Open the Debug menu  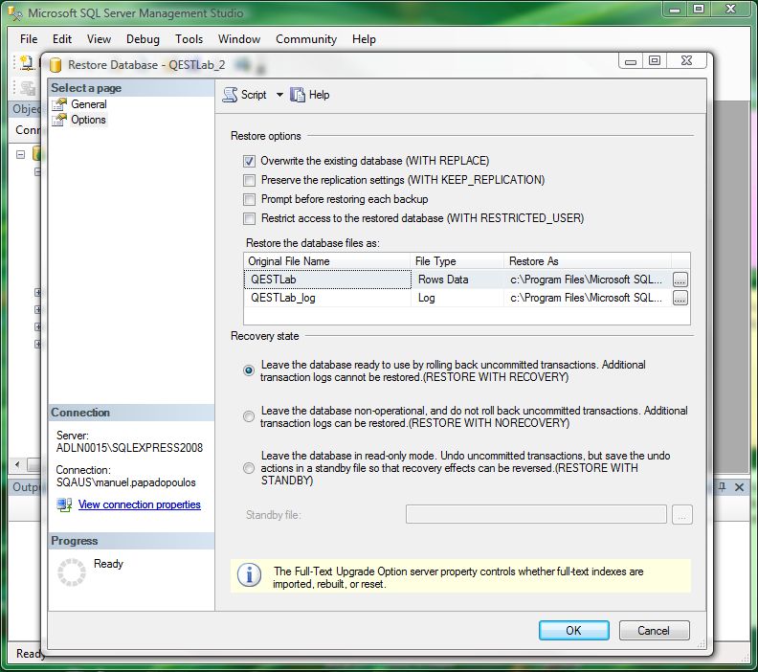[143, 39]
